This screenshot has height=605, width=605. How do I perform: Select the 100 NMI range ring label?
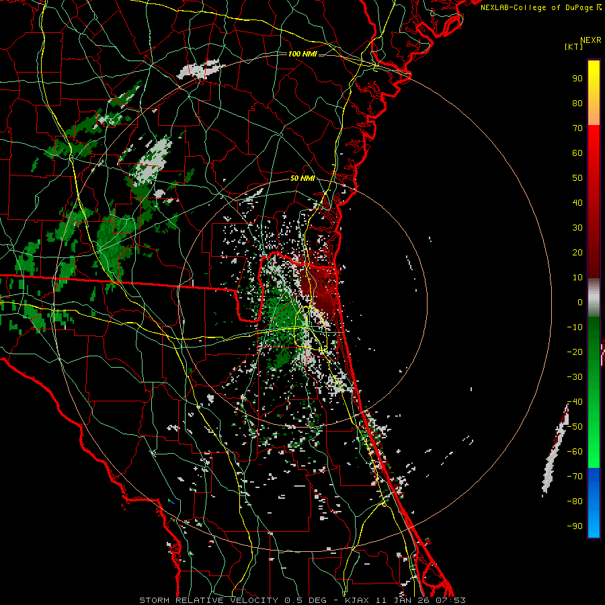pos(302,54)
